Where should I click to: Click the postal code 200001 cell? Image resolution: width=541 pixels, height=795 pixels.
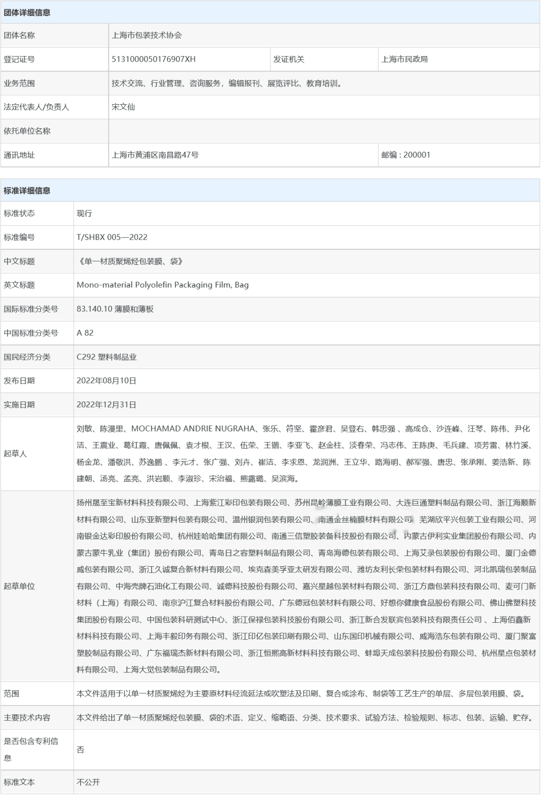[406, 155]
